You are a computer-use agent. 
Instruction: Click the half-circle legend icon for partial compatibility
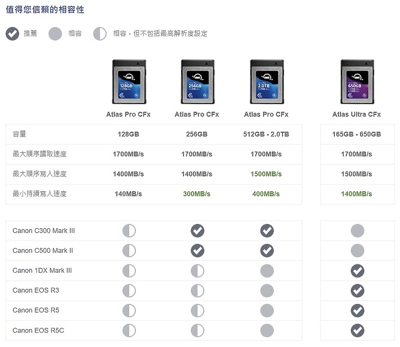point(100,34)
